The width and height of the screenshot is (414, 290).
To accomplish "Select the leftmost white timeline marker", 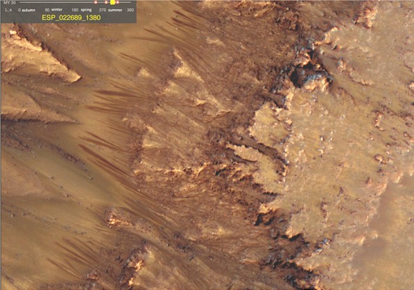I will click(x=96, y=2).
